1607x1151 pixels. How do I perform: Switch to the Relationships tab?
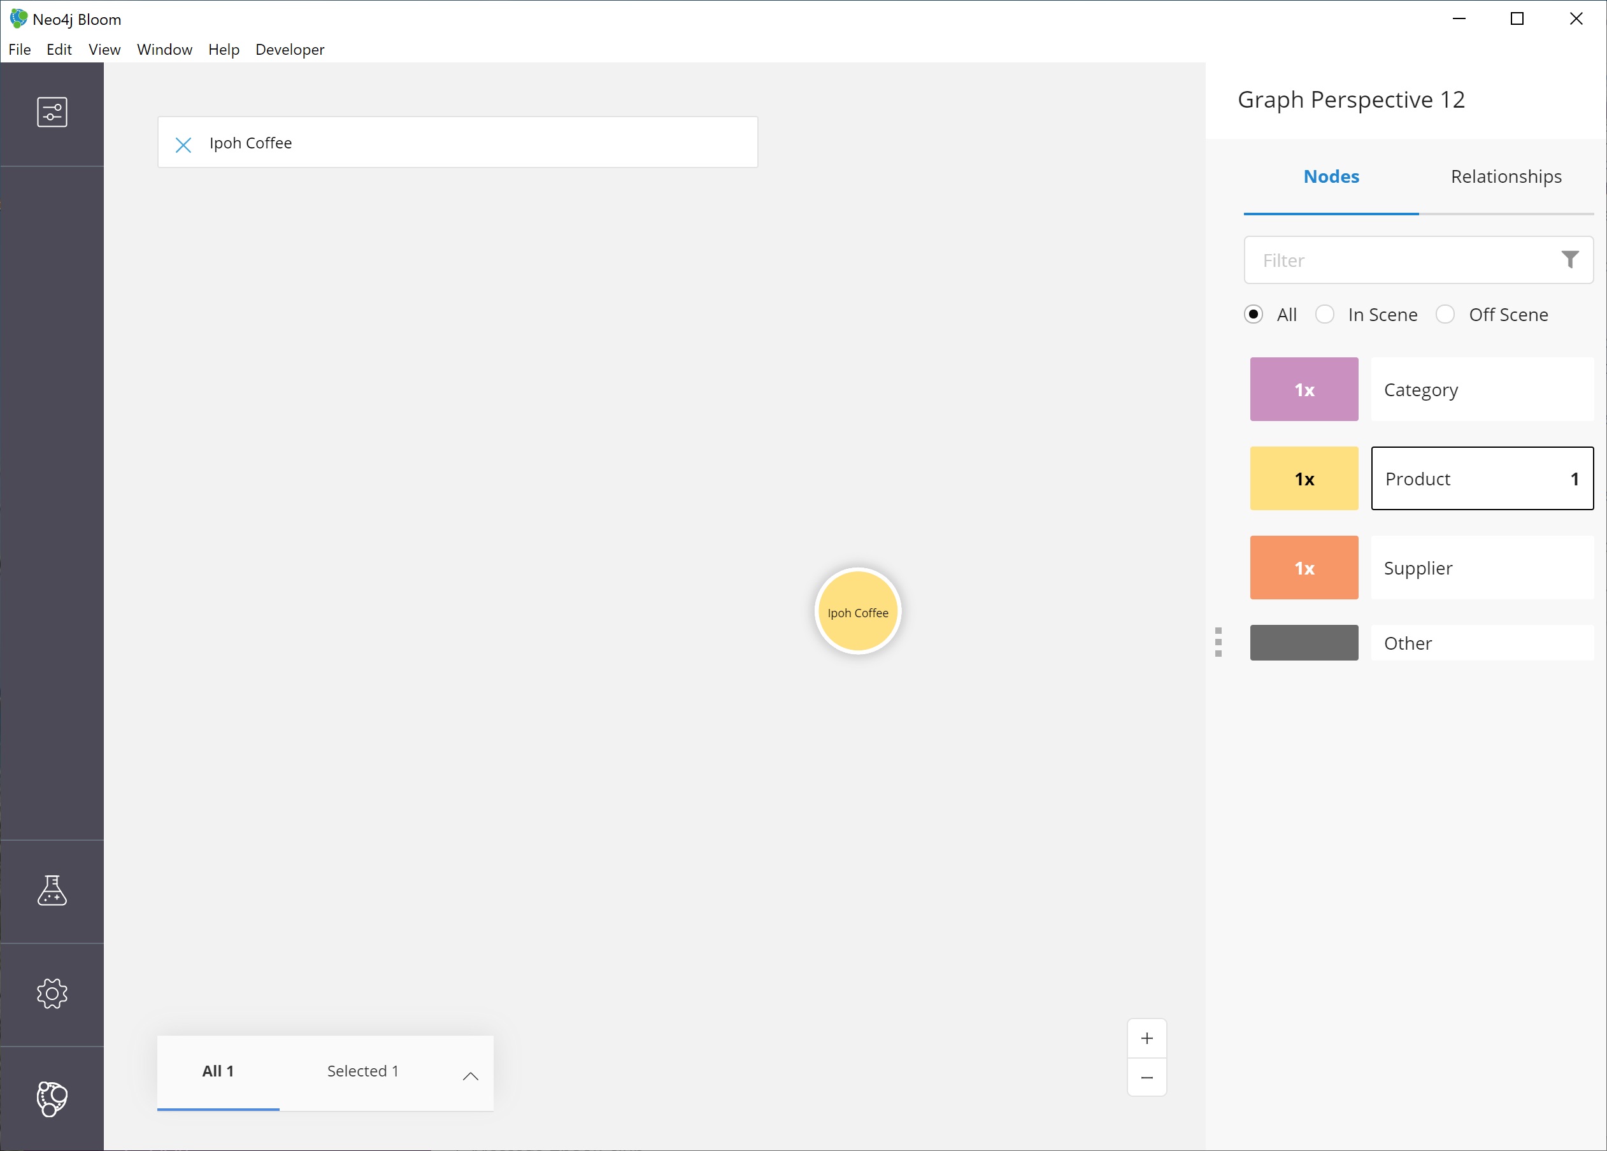(1506, 176)
